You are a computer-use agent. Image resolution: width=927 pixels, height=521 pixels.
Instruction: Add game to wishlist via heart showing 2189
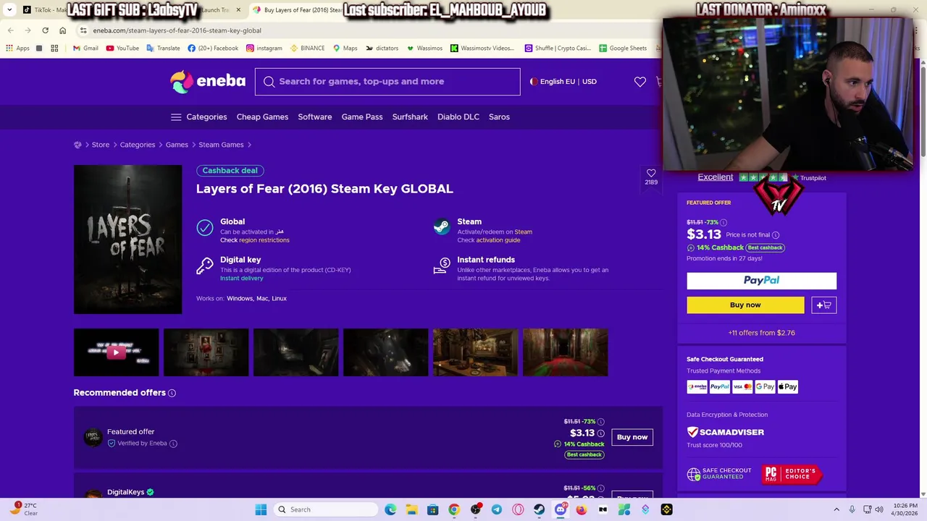(651, 177)
